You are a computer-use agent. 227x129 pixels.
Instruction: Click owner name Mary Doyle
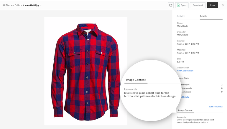click(x=182, y=26)
